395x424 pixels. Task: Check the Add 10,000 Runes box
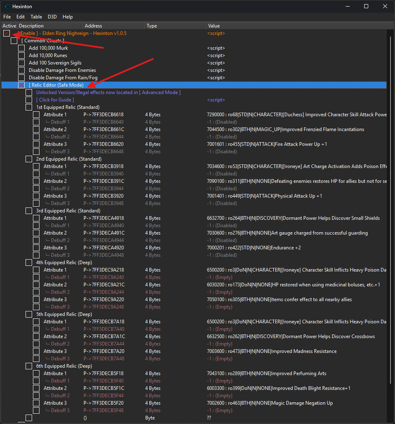(x=21, y=55)
